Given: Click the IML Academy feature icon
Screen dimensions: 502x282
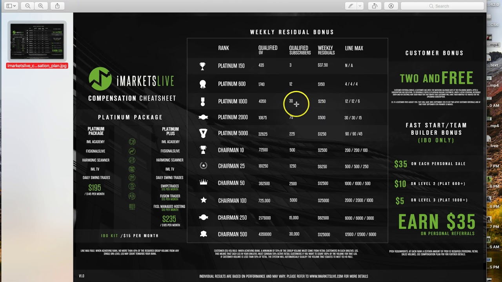Looking at the screenshot, I should click(132, 142).
